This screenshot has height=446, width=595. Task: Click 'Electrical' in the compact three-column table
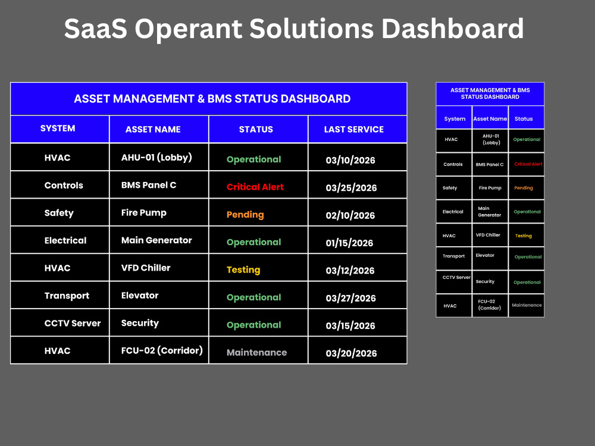(x=453, y=212)
